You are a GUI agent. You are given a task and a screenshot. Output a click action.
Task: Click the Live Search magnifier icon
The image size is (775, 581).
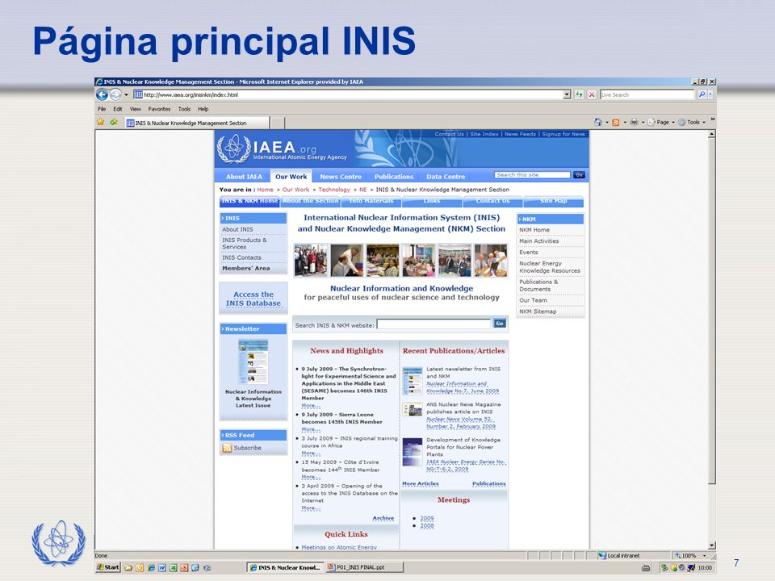702,94
